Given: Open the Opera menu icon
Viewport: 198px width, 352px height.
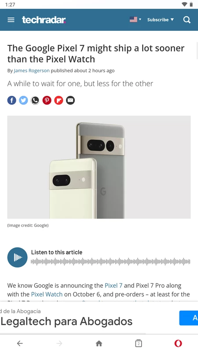Looking at the screenshot, I should 178,343.
